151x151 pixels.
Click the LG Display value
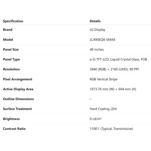[97, 30]
